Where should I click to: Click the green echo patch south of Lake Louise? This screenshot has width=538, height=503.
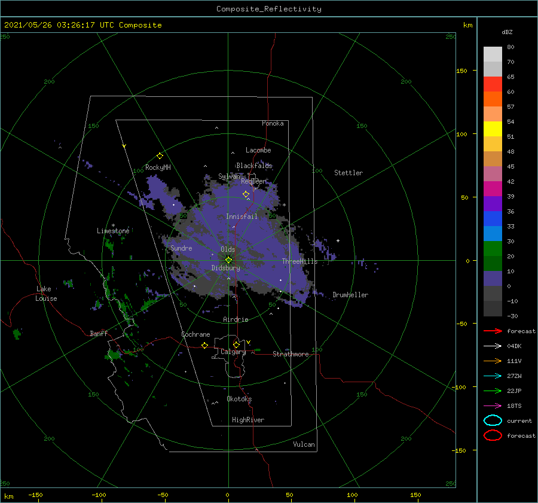point(17,333)
